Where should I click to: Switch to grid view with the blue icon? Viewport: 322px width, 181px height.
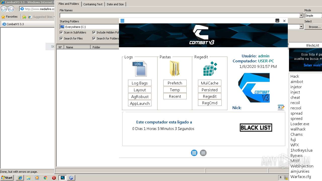coord(194,153)
